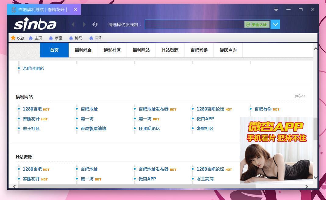The width and height of the screenshot is (326, 200).
Task: Open the 摩臣 bookmark
Action: (x=56, y=38)
